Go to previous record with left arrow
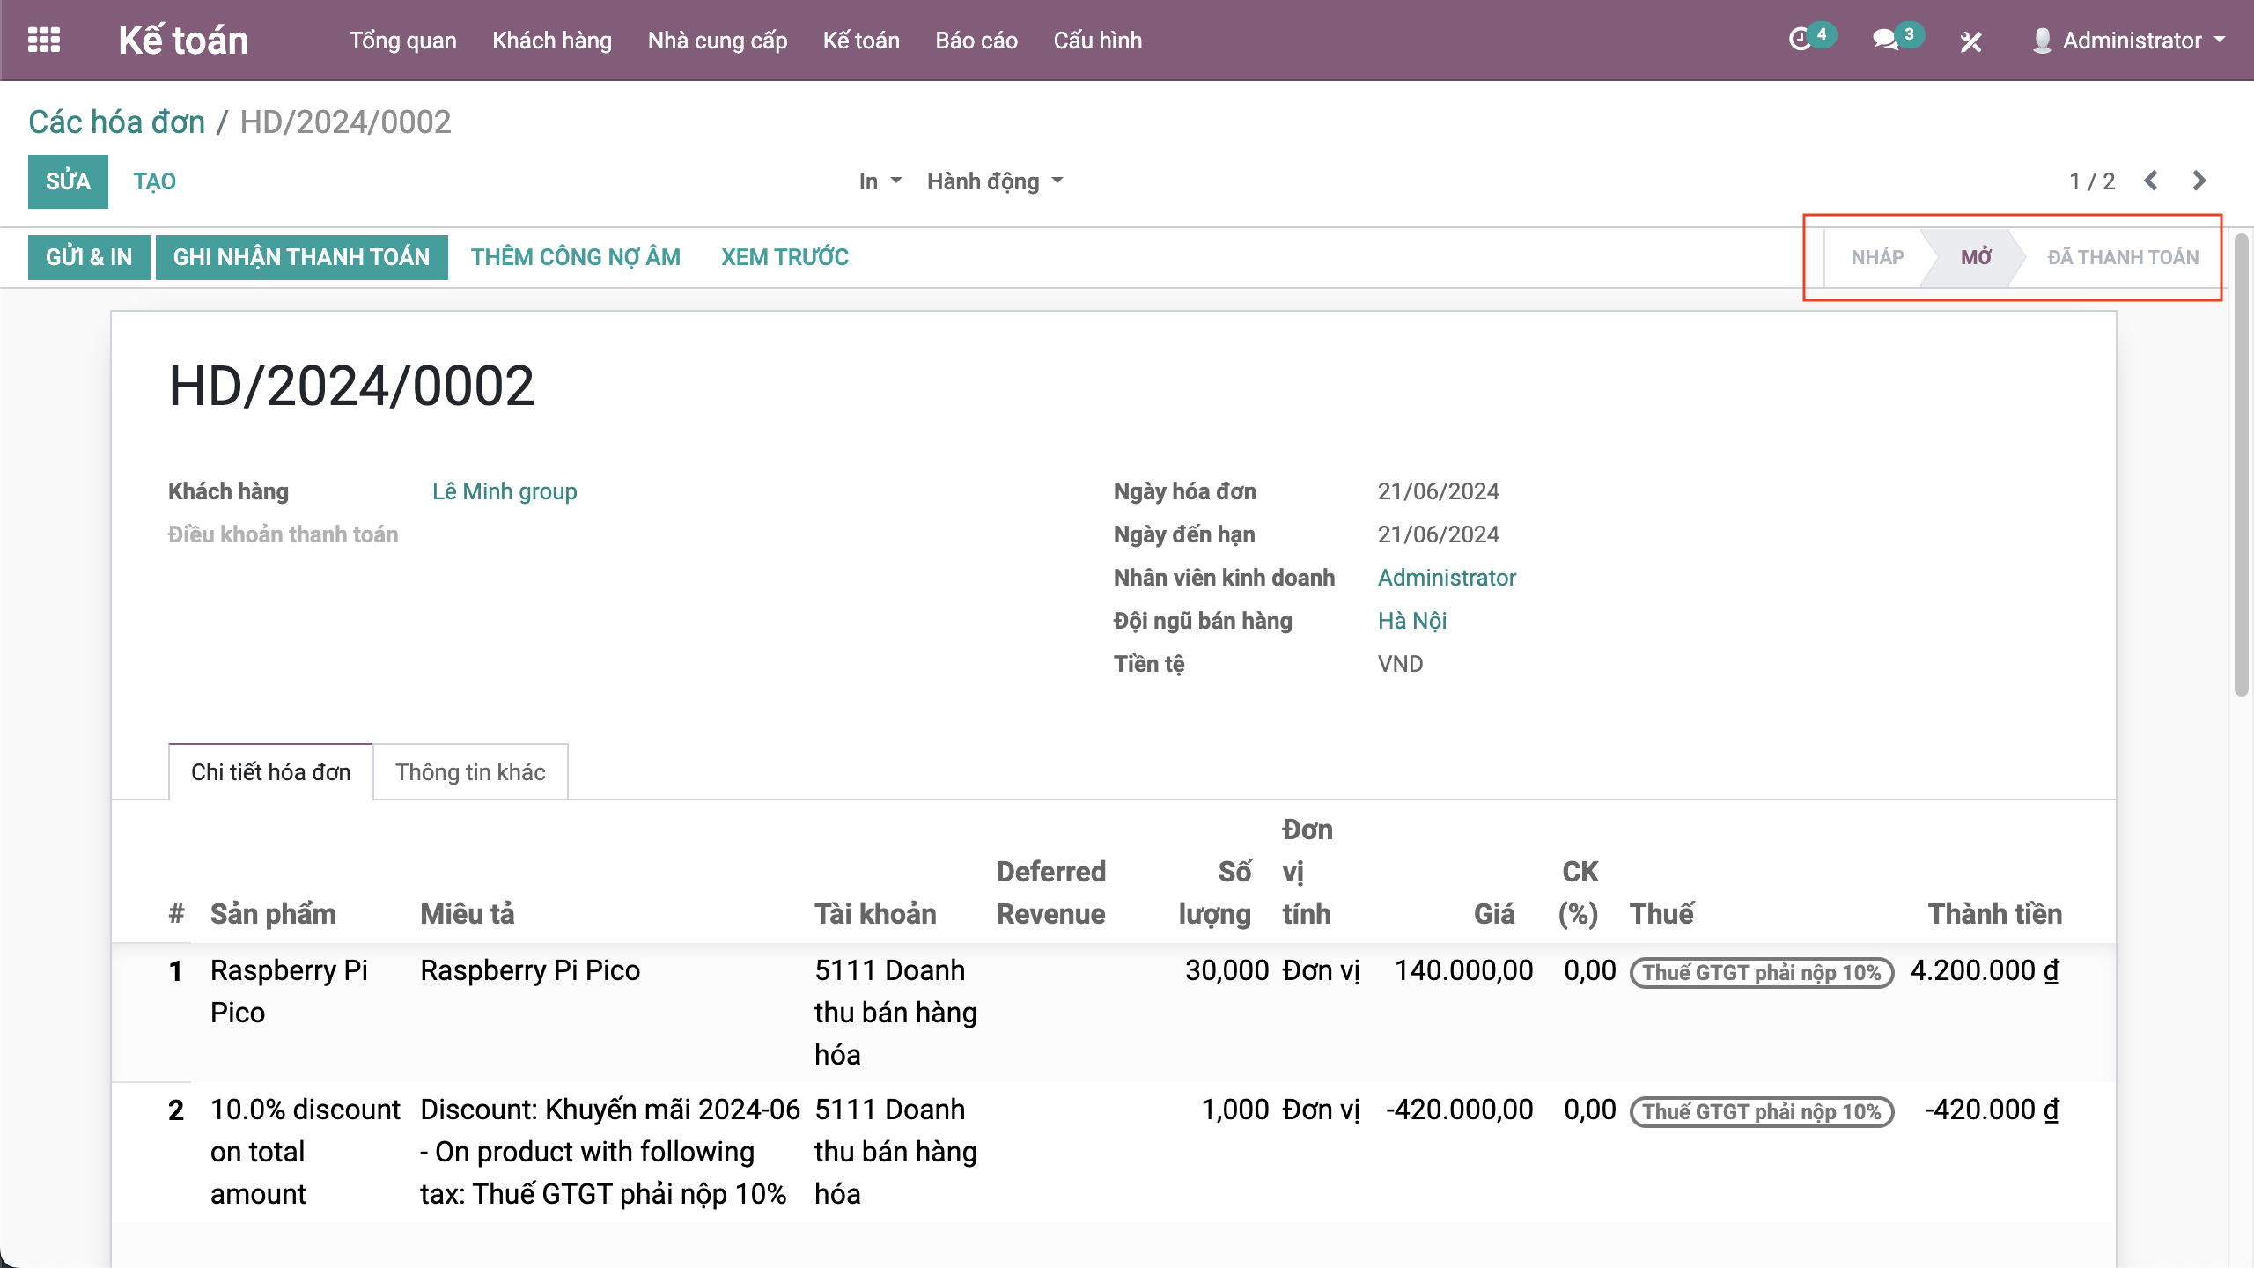This screenshot has width=2254, height=1268. click(x=2151, y=181)
